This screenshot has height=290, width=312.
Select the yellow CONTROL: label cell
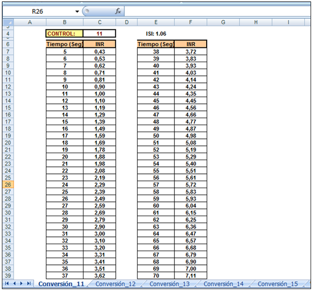[x=64, y=34]
